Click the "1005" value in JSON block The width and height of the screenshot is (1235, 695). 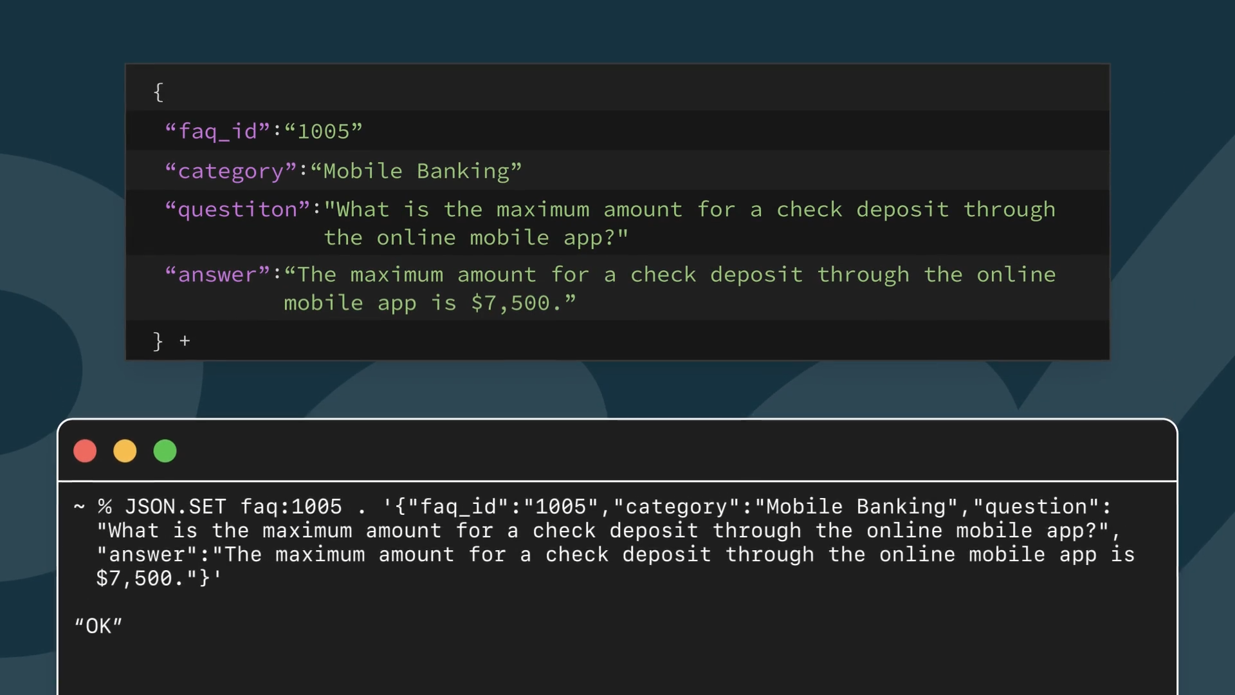click(324, 131)
